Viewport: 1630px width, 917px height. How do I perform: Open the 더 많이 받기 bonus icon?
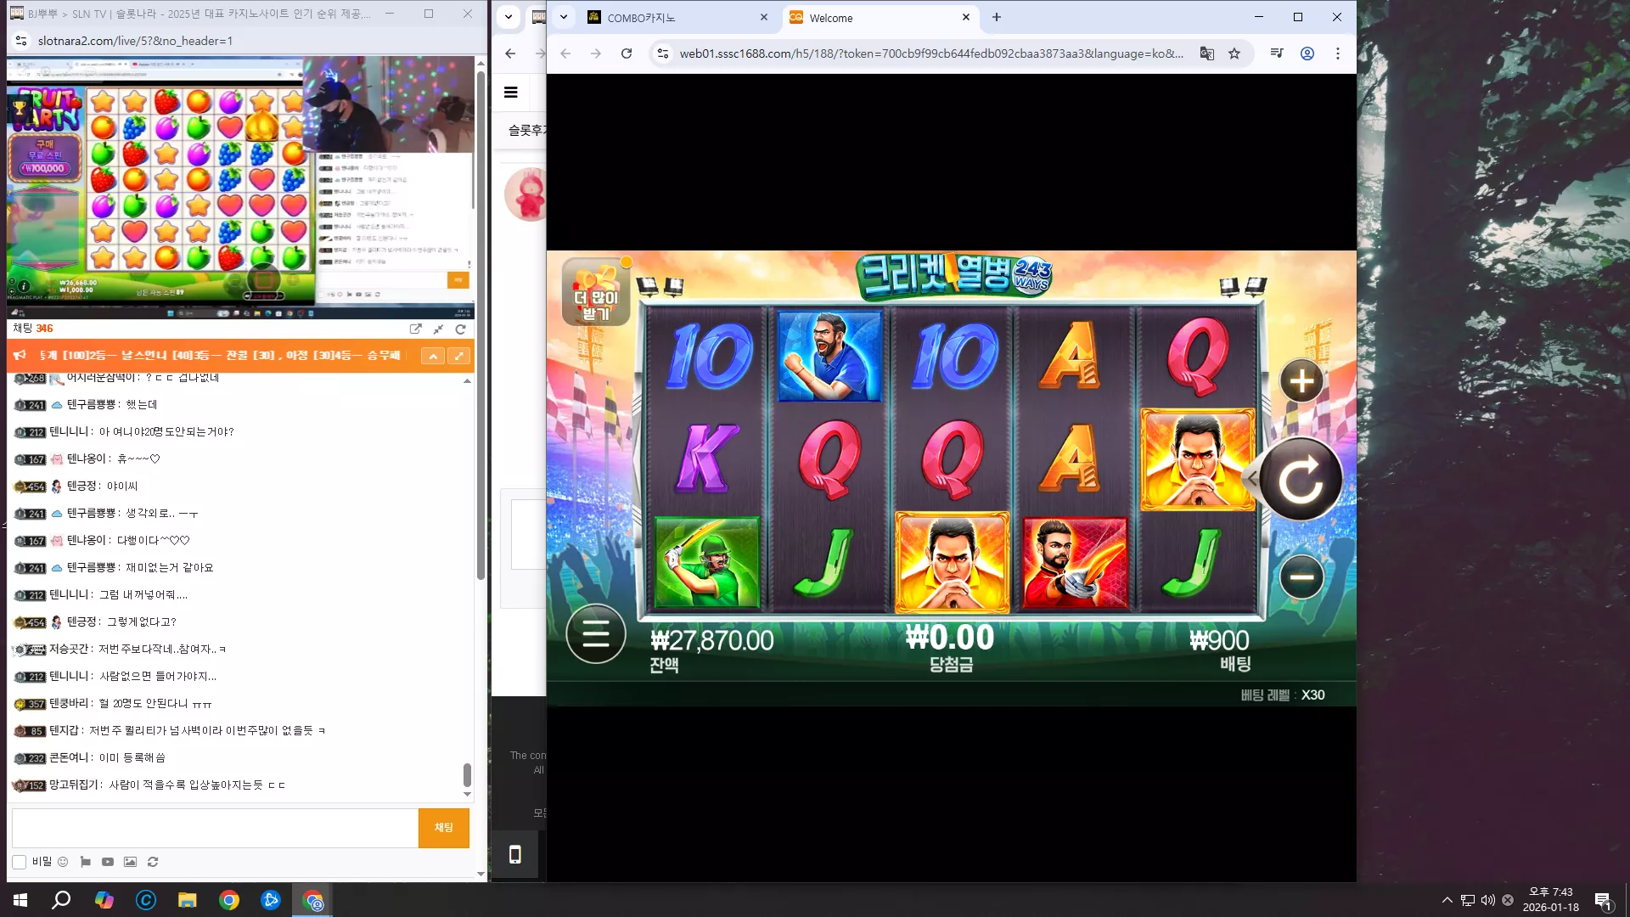596,292
